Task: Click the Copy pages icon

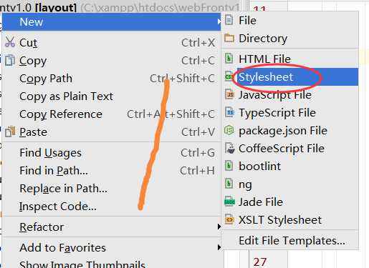Action: coord(10,60)
